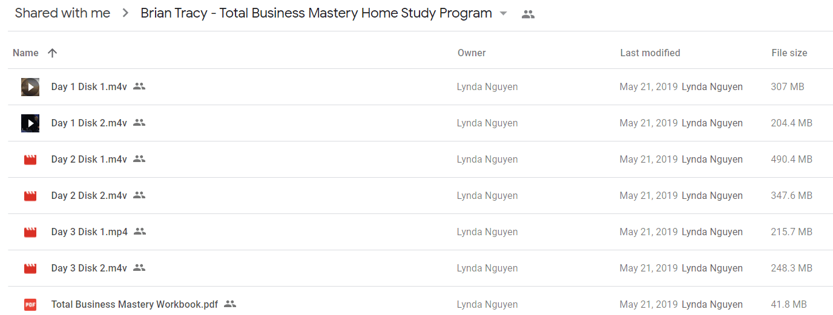
Task: Open Day 1 Disk 1.m4v video thumbnail
Action: [30, 87]
